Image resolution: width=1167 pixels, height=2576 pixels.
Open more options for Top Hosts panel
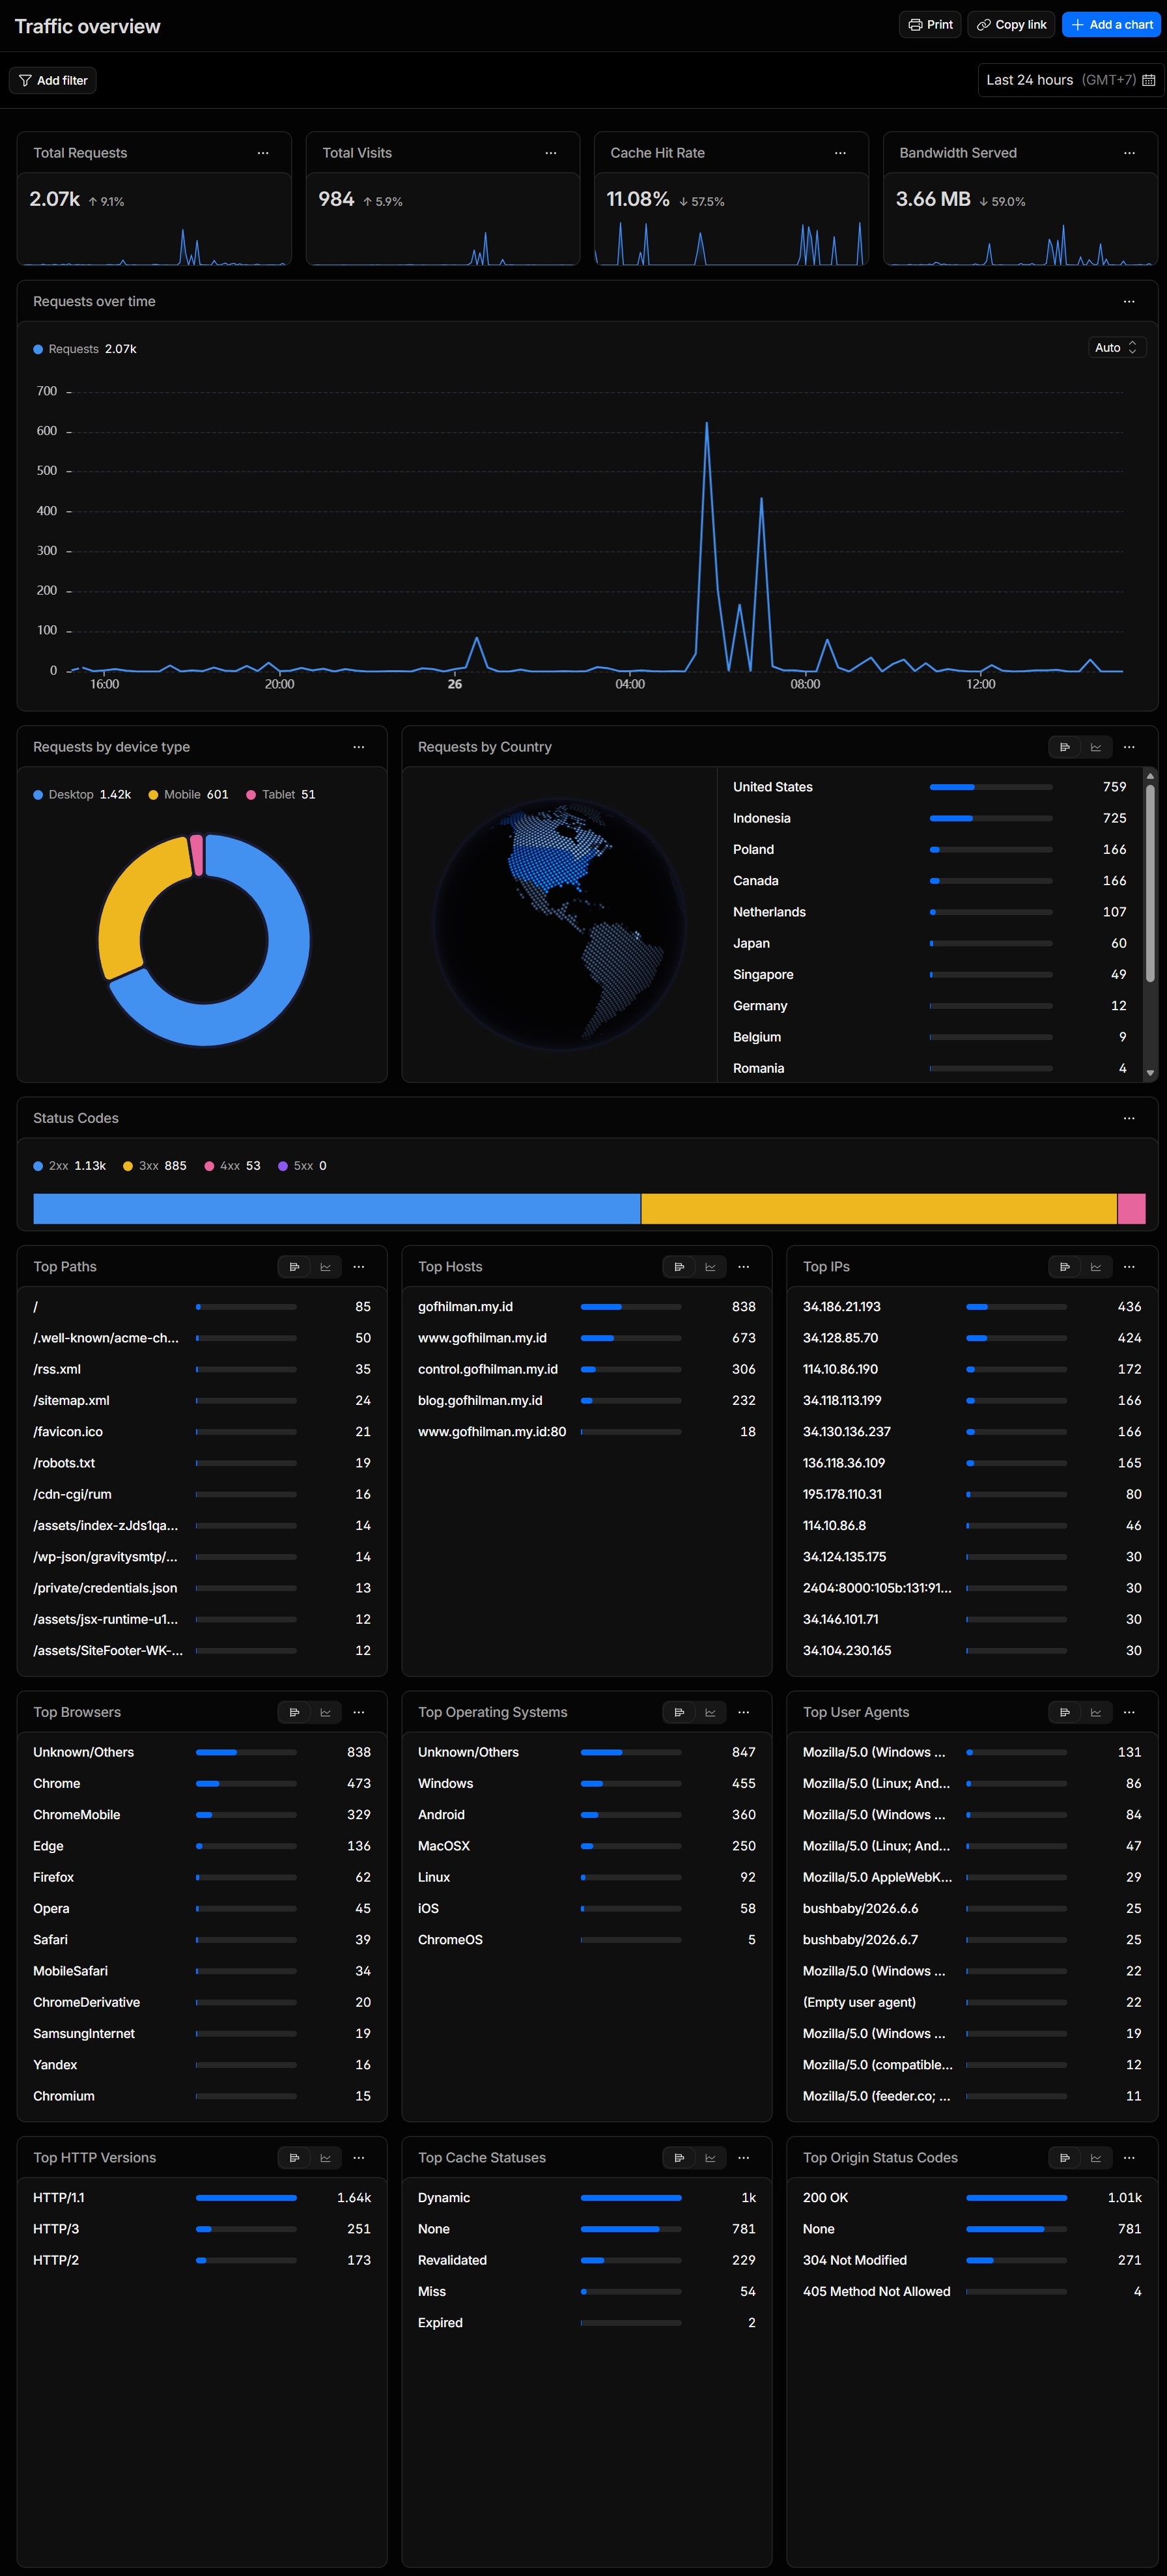pyautogui.click(x=744, y=1267)
